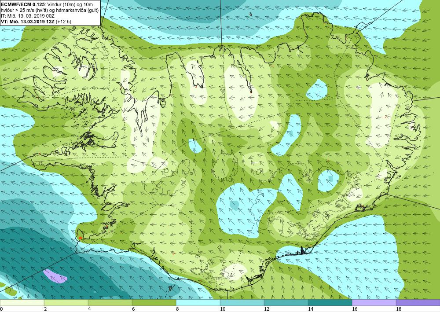Click the 12–14 m/s teal legend swatch
Image resolution: width=440 pixels, height=312 pixels.
click(x=286, y=302)
